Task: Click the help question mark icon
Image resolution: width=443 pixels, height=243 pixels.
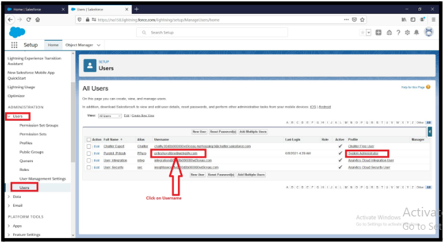Action: tap(398, 32)
